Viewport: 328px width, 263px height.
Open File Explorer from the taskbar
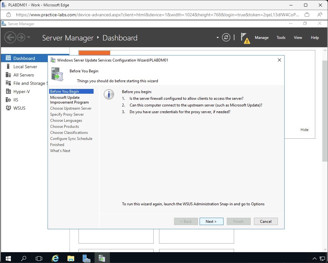(x=71, y=258)
